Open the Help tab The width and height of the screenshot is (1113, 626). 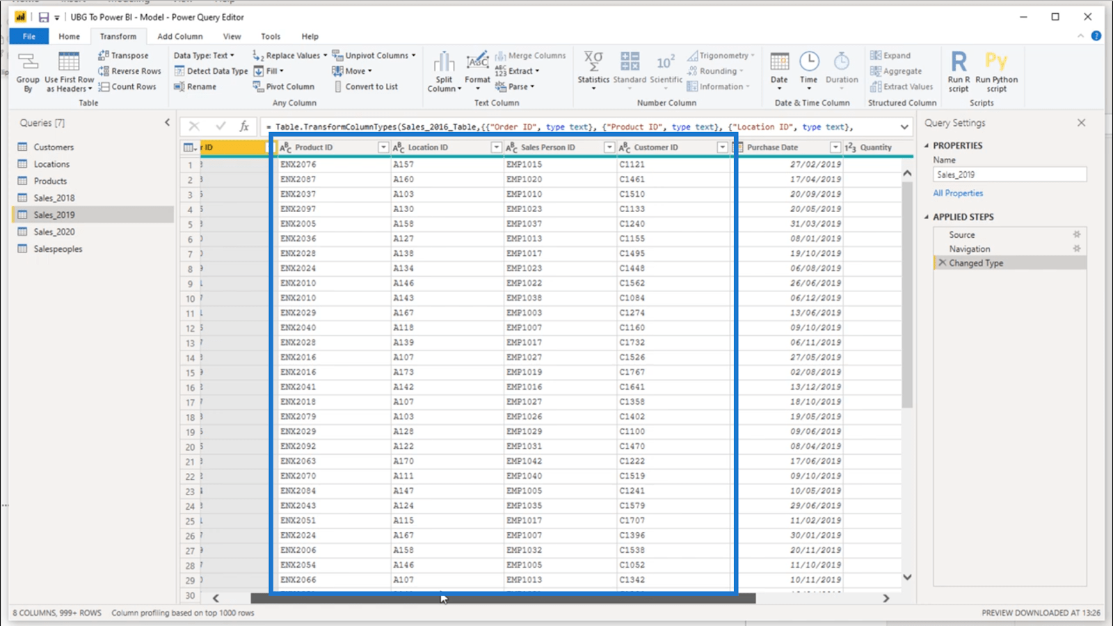click(310, 36)
